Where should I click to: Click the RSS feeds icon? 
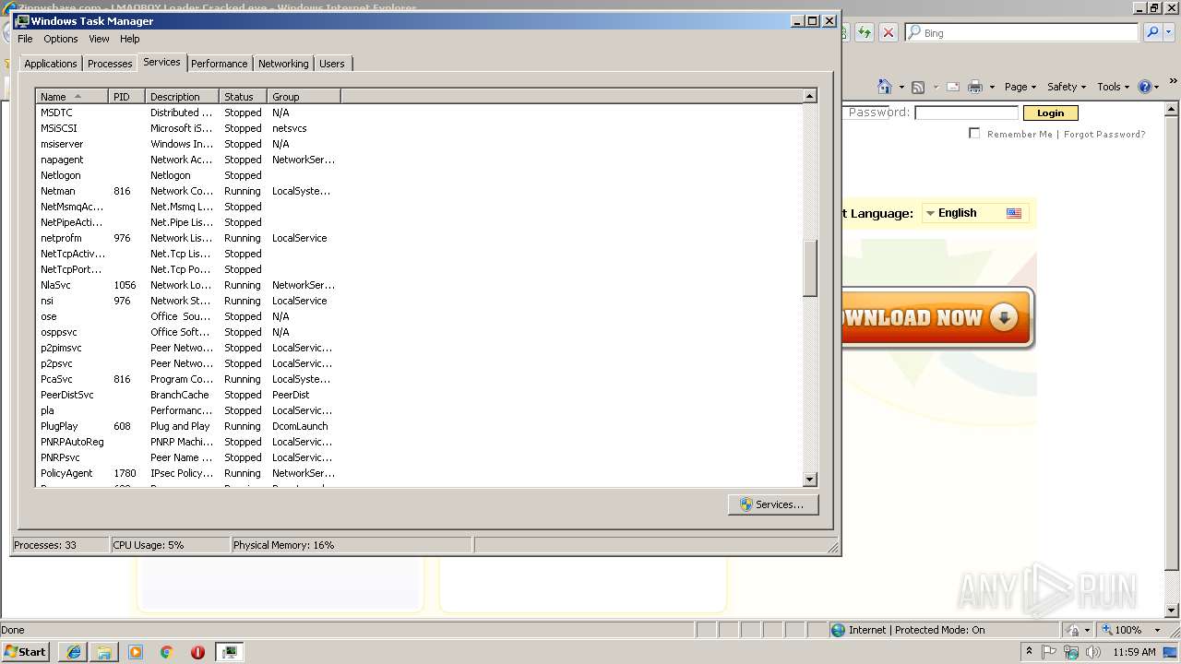[x=918, y=87]
